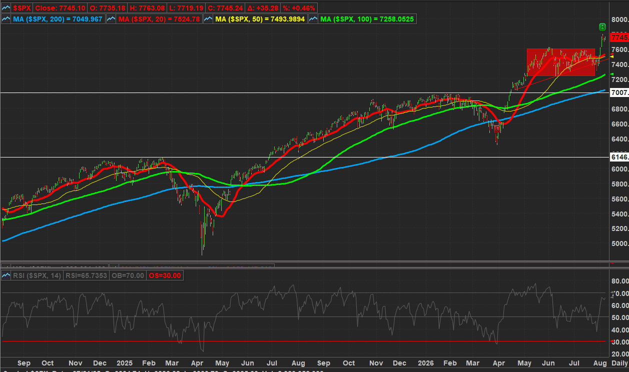This screenshot has height=372, width=629.
Task: Click the green H high marker
Action: point(602,26)
